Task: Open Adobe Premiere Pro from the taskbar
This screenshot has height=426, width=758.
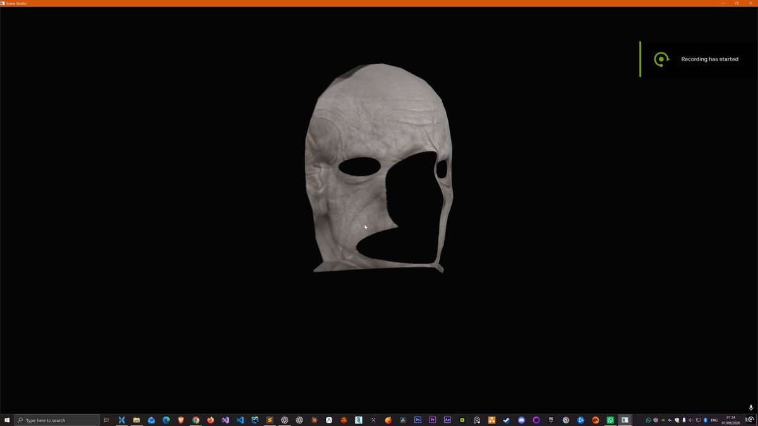Action: (433, 420)
